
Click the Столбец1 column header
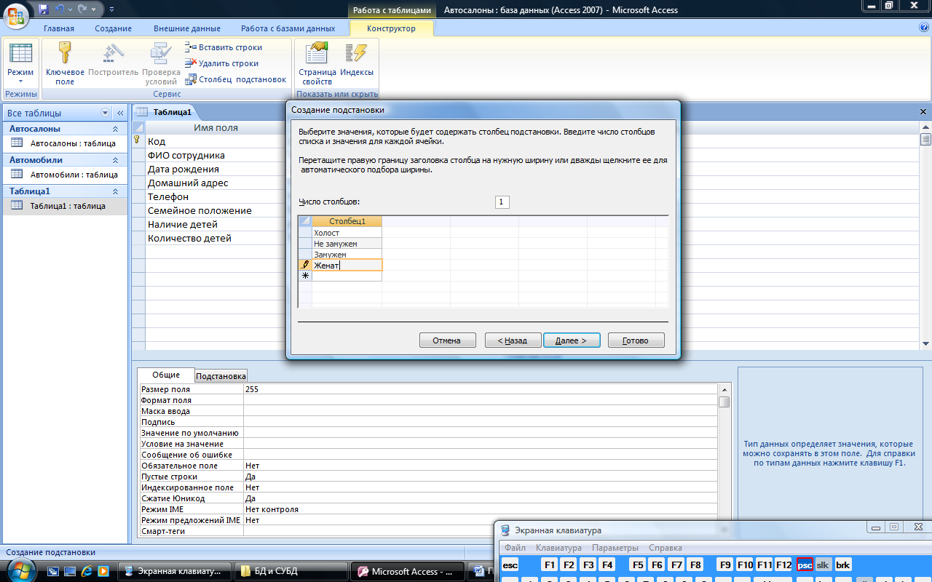click(x=347, y=221)
